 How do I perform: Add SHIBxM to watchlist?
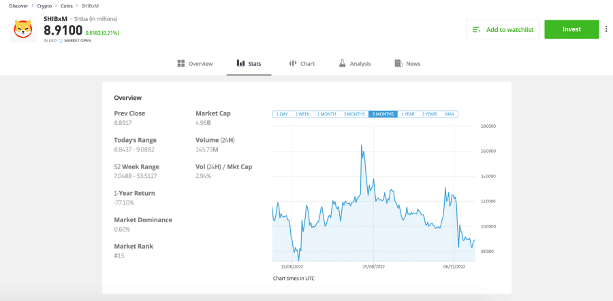pyautogui.click(x=503, y=30)
